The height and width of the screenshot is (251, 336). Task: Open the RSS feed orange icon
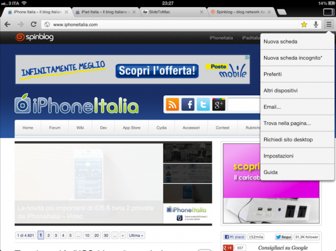tap(172, 104)
